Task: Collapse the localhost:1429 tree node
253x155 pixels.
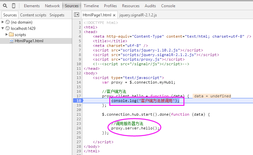Action: tap(3, 28)
